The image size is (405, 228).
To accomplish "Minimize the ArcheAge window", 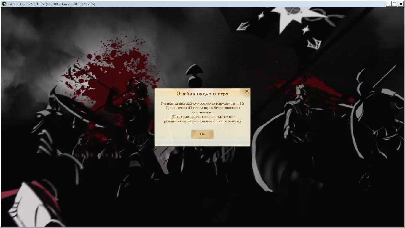I will coord(389,4).
